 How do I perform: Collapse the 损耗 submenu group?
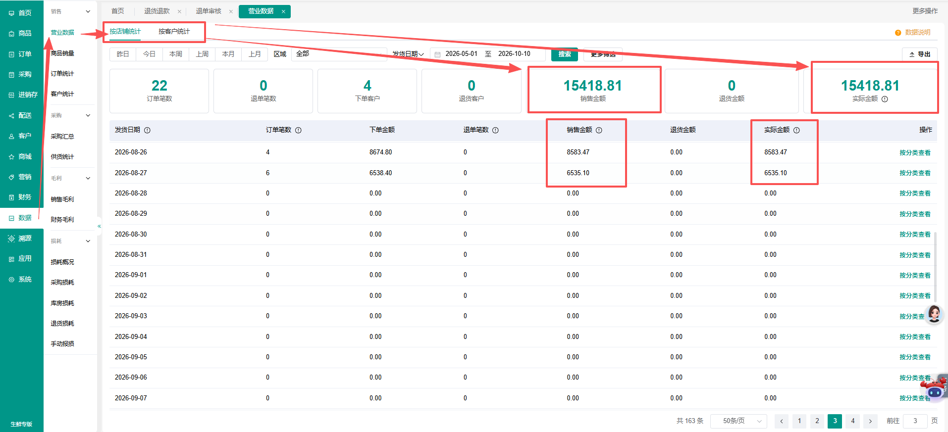88,241
